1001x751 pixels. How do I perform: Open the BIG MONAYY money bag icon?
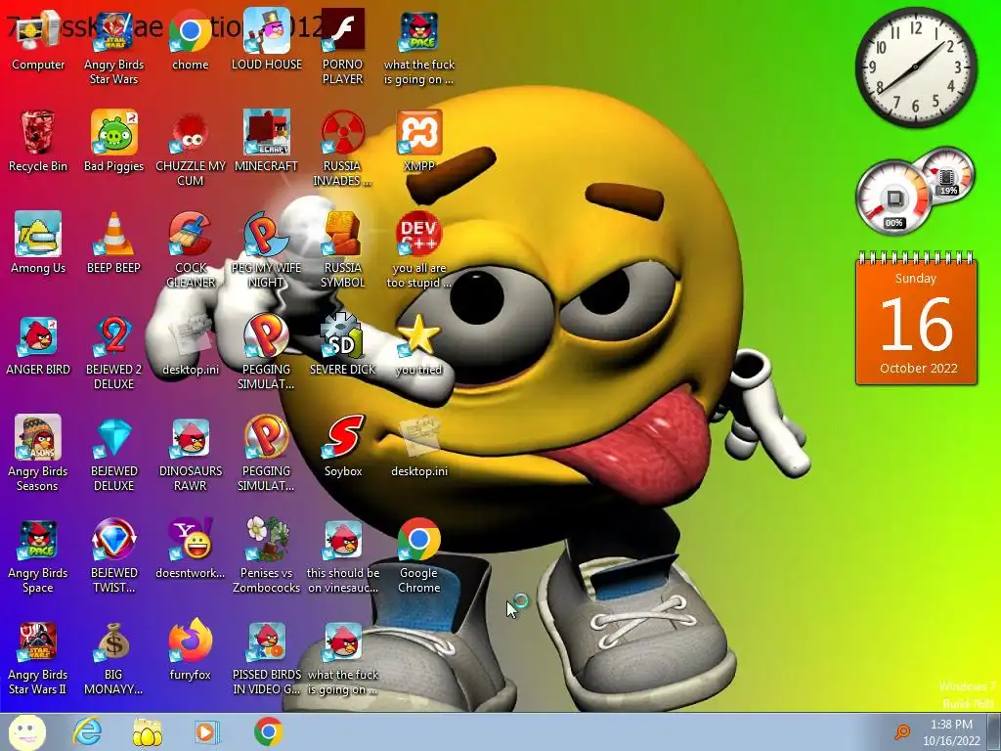pos(113,658)
